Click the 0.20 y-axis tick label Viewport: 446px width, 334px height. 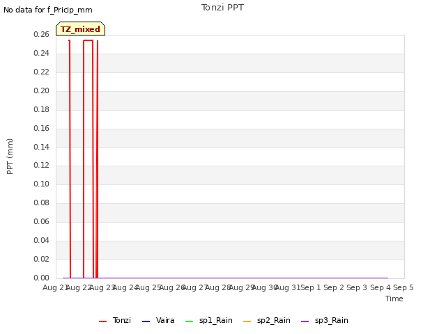pyautogui.click(x=41, y=90)
